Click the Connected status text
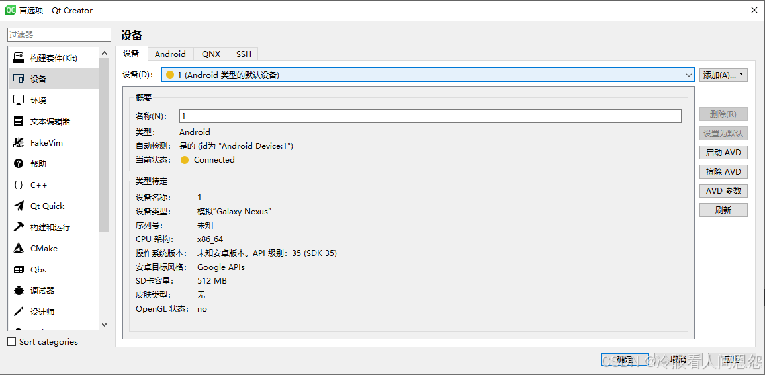This screenshot has height=375, width=765. [x=214, y=160]
